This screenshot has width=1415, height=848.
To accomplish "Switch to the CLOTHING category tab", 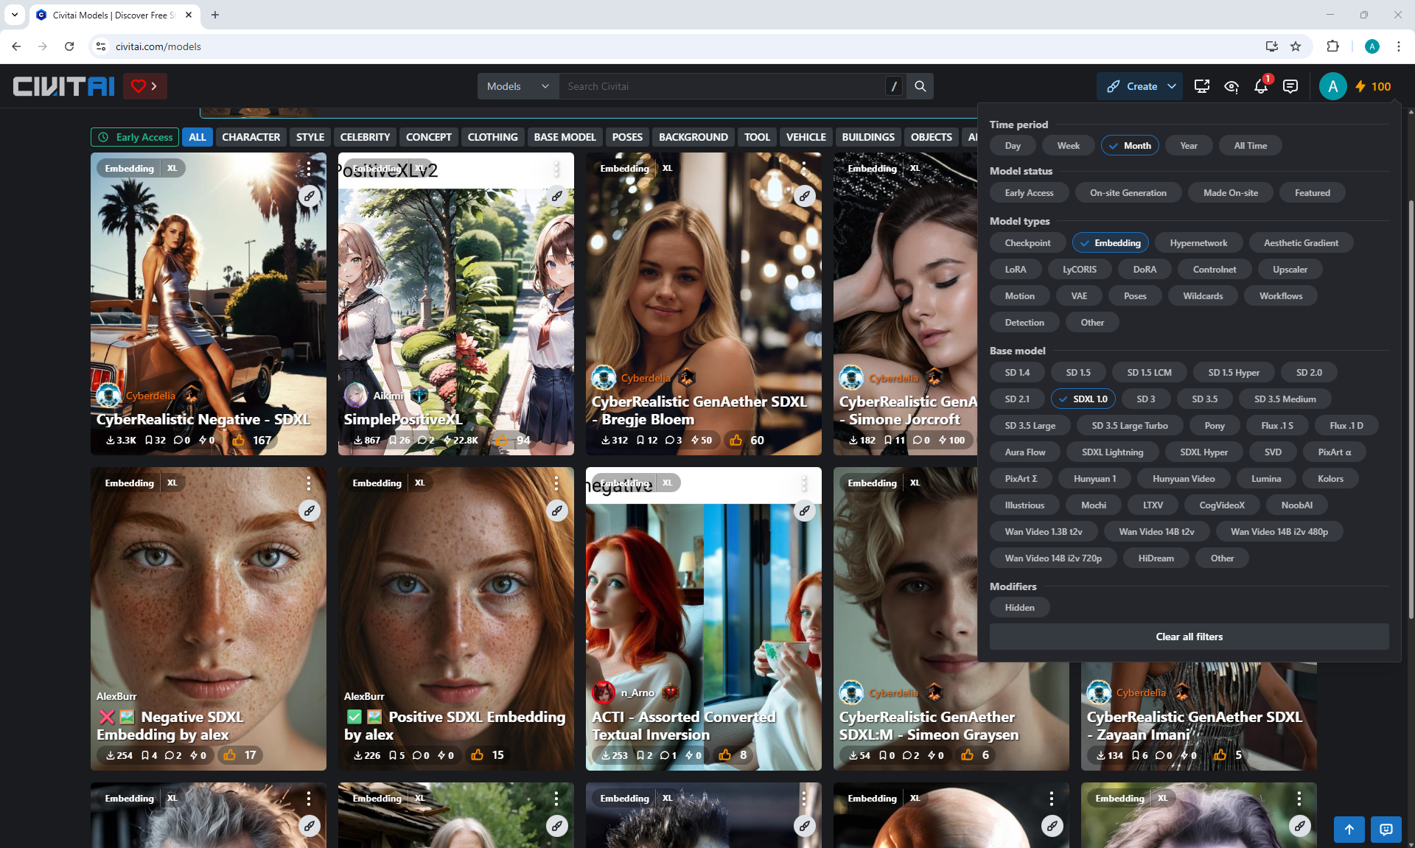I will click(492, 137).
